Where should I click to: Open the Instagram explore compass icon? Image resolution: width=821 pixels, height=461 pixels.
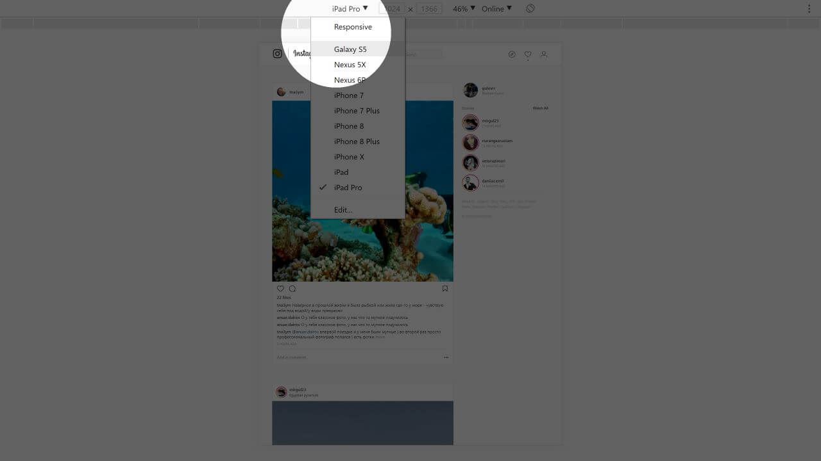512,54
